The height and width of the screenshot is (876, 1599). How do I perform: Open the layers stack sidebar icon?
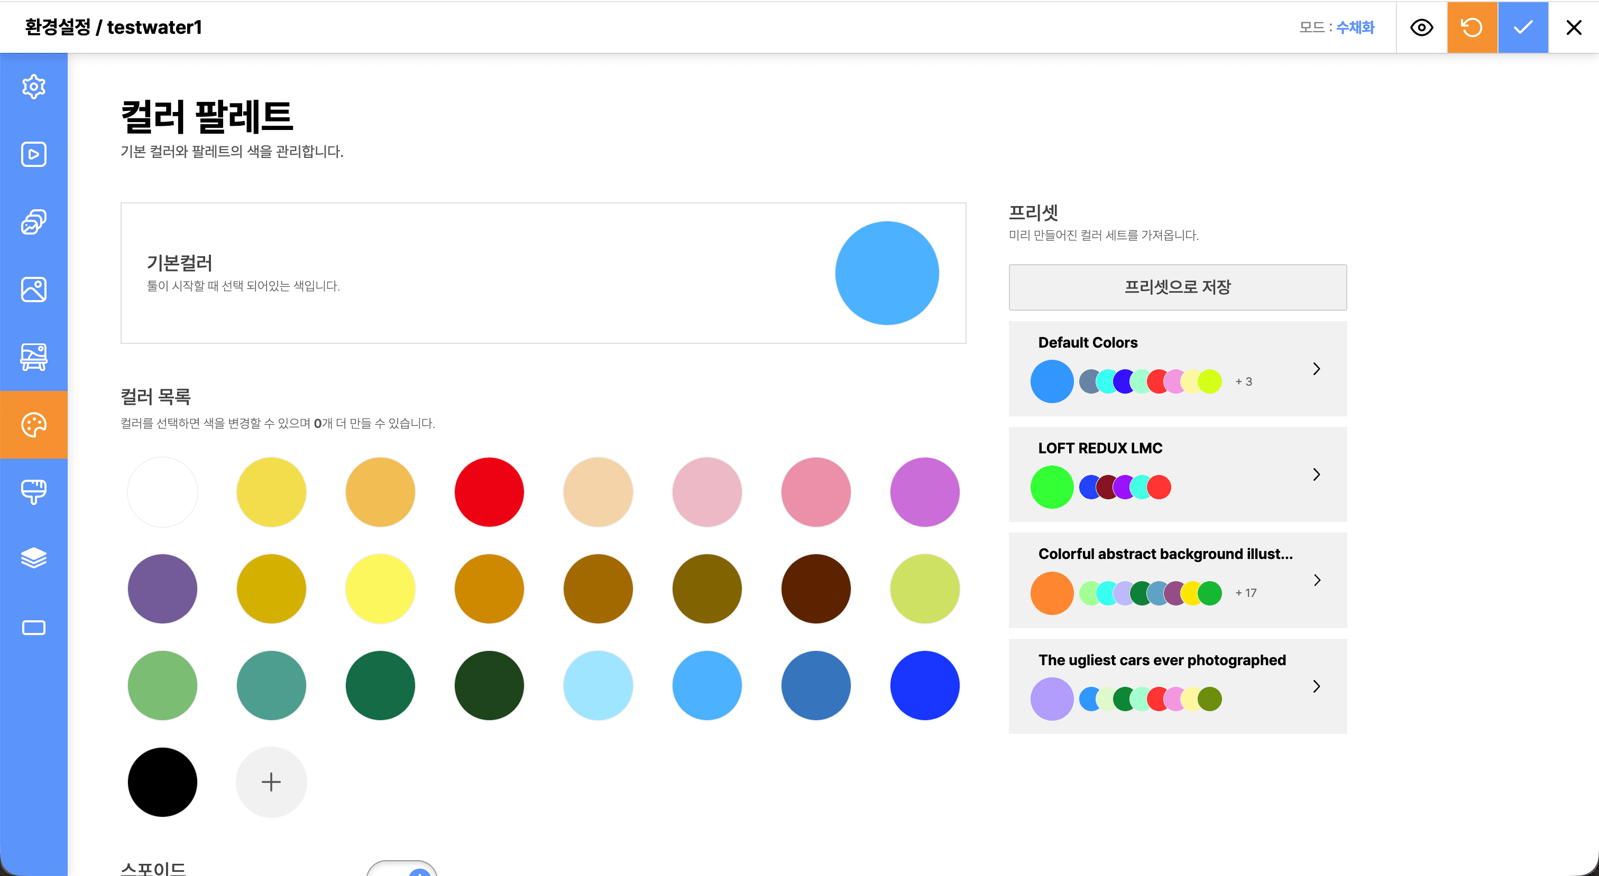[33, 558]
